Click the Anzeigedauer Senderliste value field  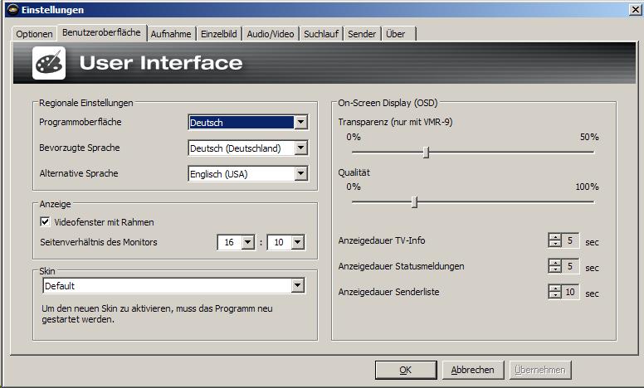(x=571, y=292)
